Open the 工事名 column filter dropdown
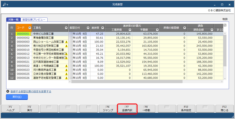The width and height of the screenshot is (235, 119). pos(66,28)
